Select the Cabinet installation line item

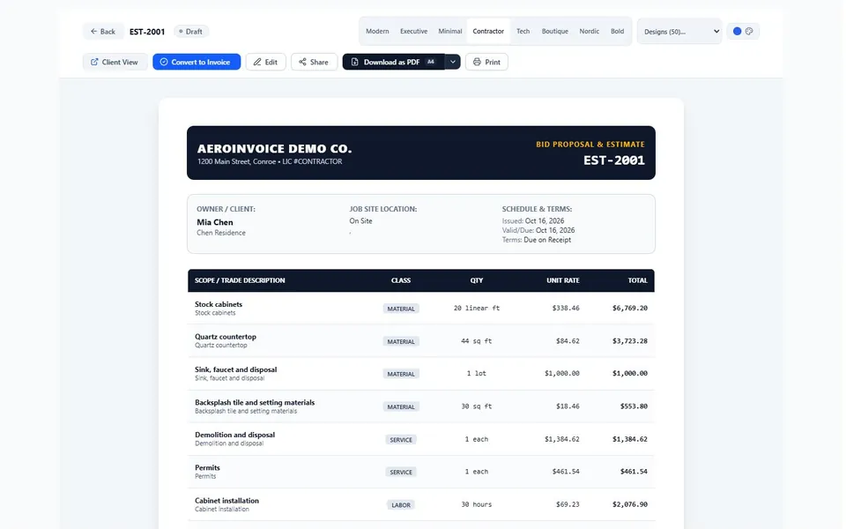421,504
